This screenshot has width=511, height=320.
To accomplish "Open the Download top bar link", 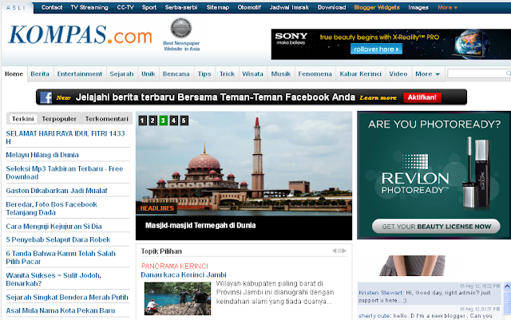I will click(332, 7).
